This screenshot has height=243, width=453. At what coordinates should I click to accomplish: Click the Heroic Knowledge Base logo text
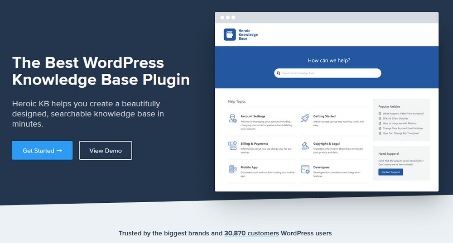(x=248, y=35)
